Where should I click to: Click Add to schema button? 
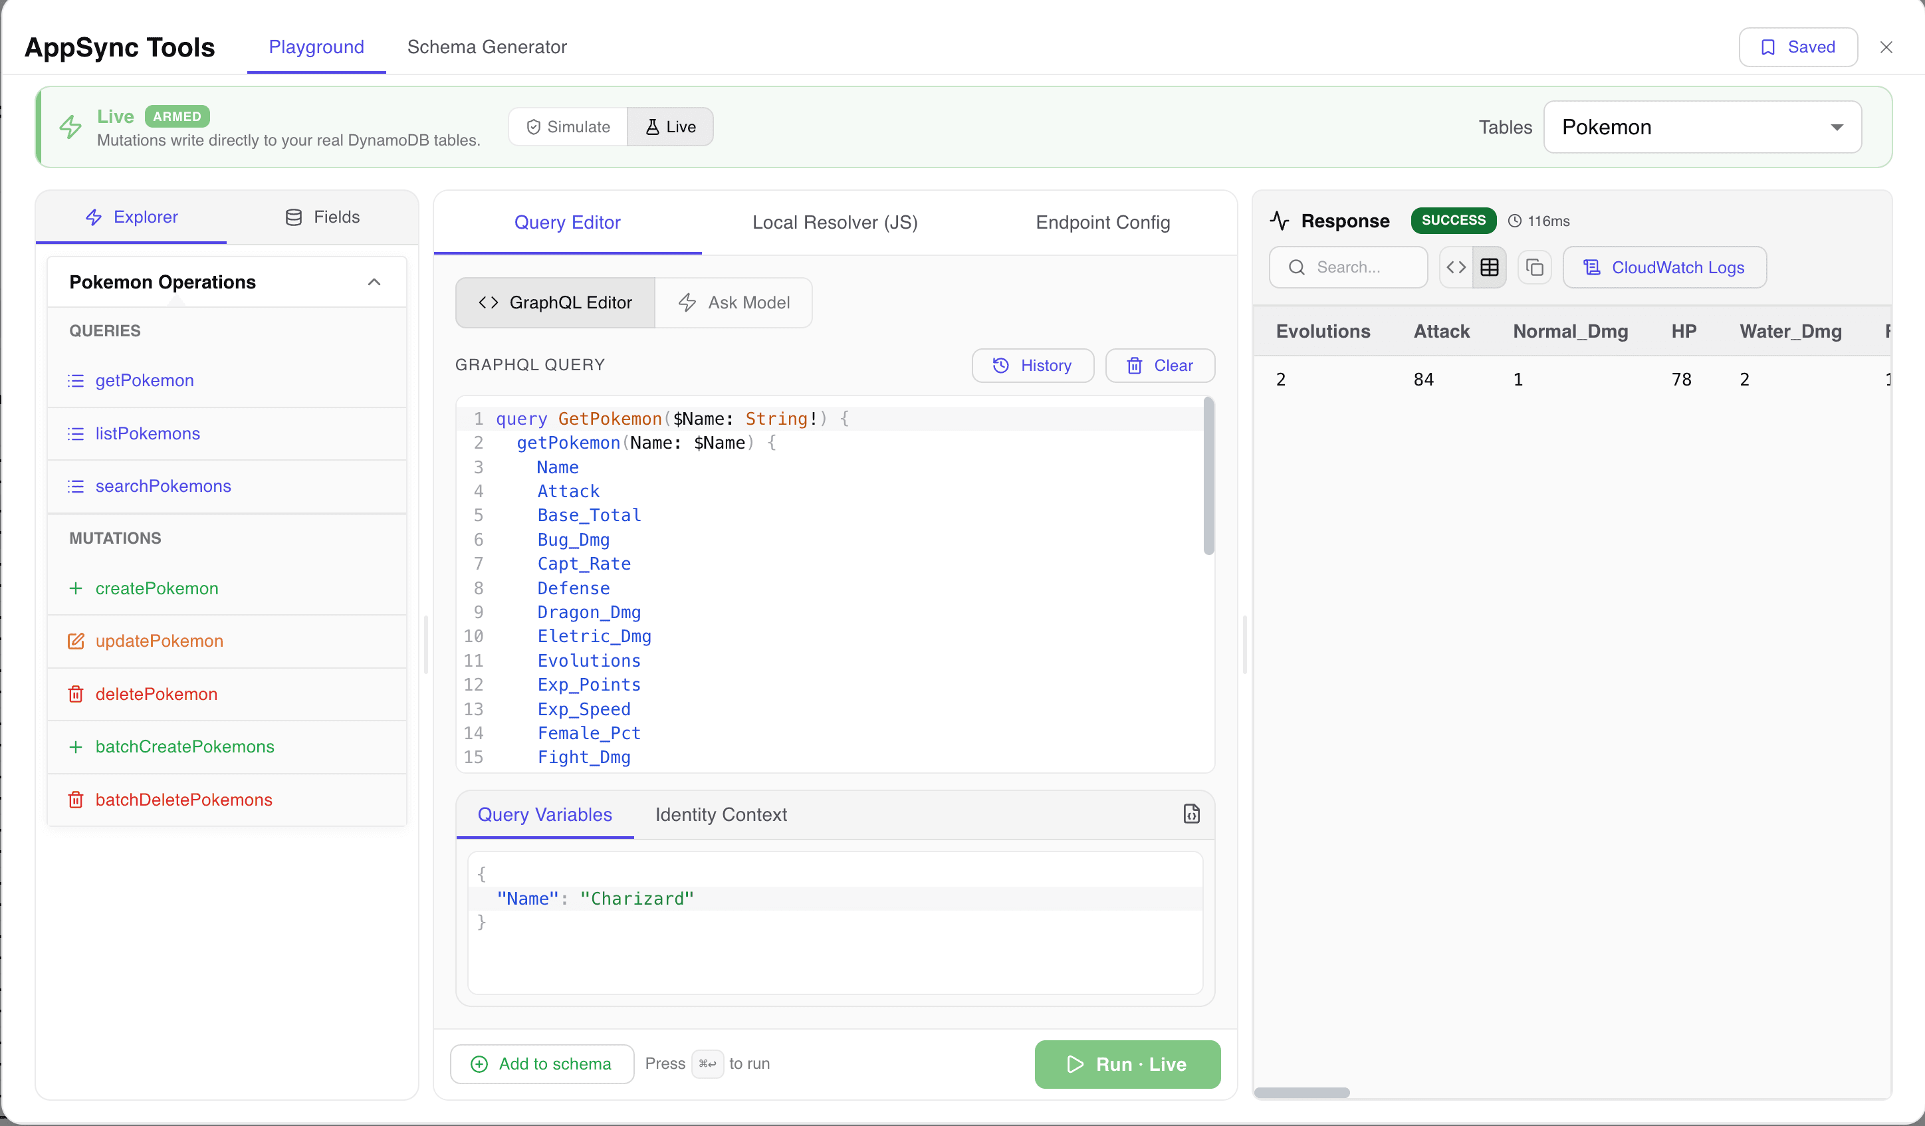[x=542, y=1064]
